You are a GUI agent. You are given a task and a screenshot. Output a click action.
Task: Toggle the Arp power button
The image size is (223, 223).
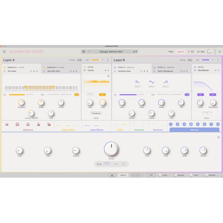[x=198, y=52]
